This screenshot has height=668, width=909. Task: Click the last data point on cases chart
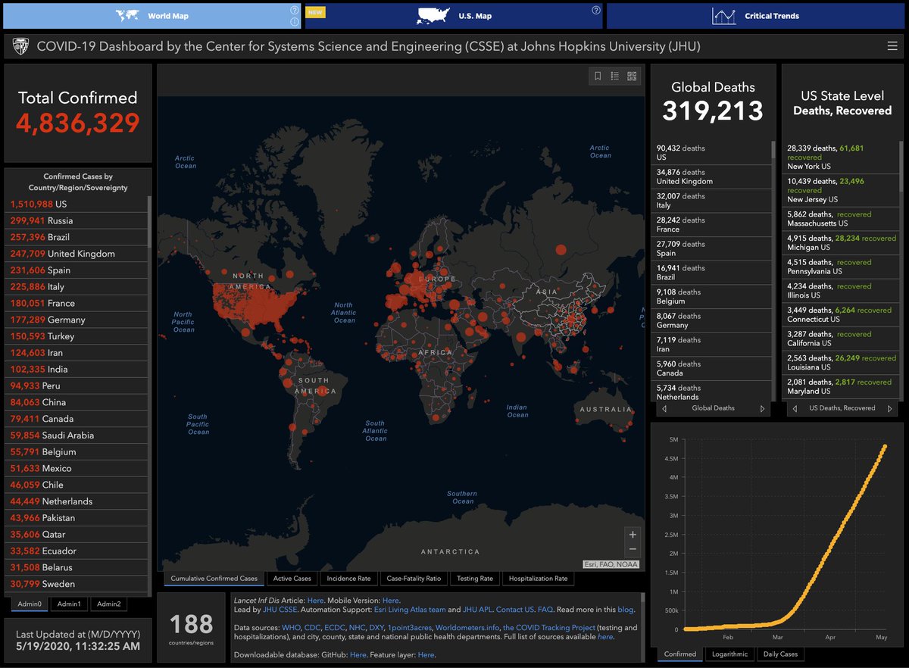[884, 446]
